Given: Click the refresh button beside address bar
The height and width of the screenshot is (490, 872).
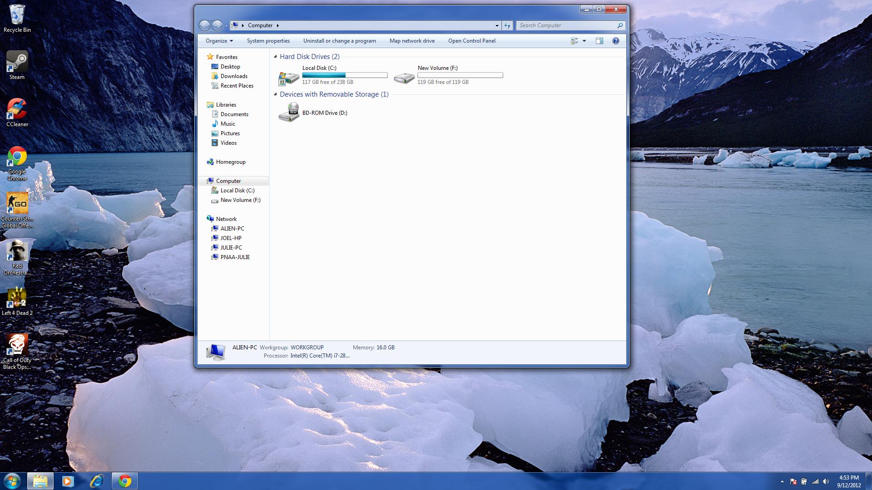Looking at the screenshot, I should [507, 25].
